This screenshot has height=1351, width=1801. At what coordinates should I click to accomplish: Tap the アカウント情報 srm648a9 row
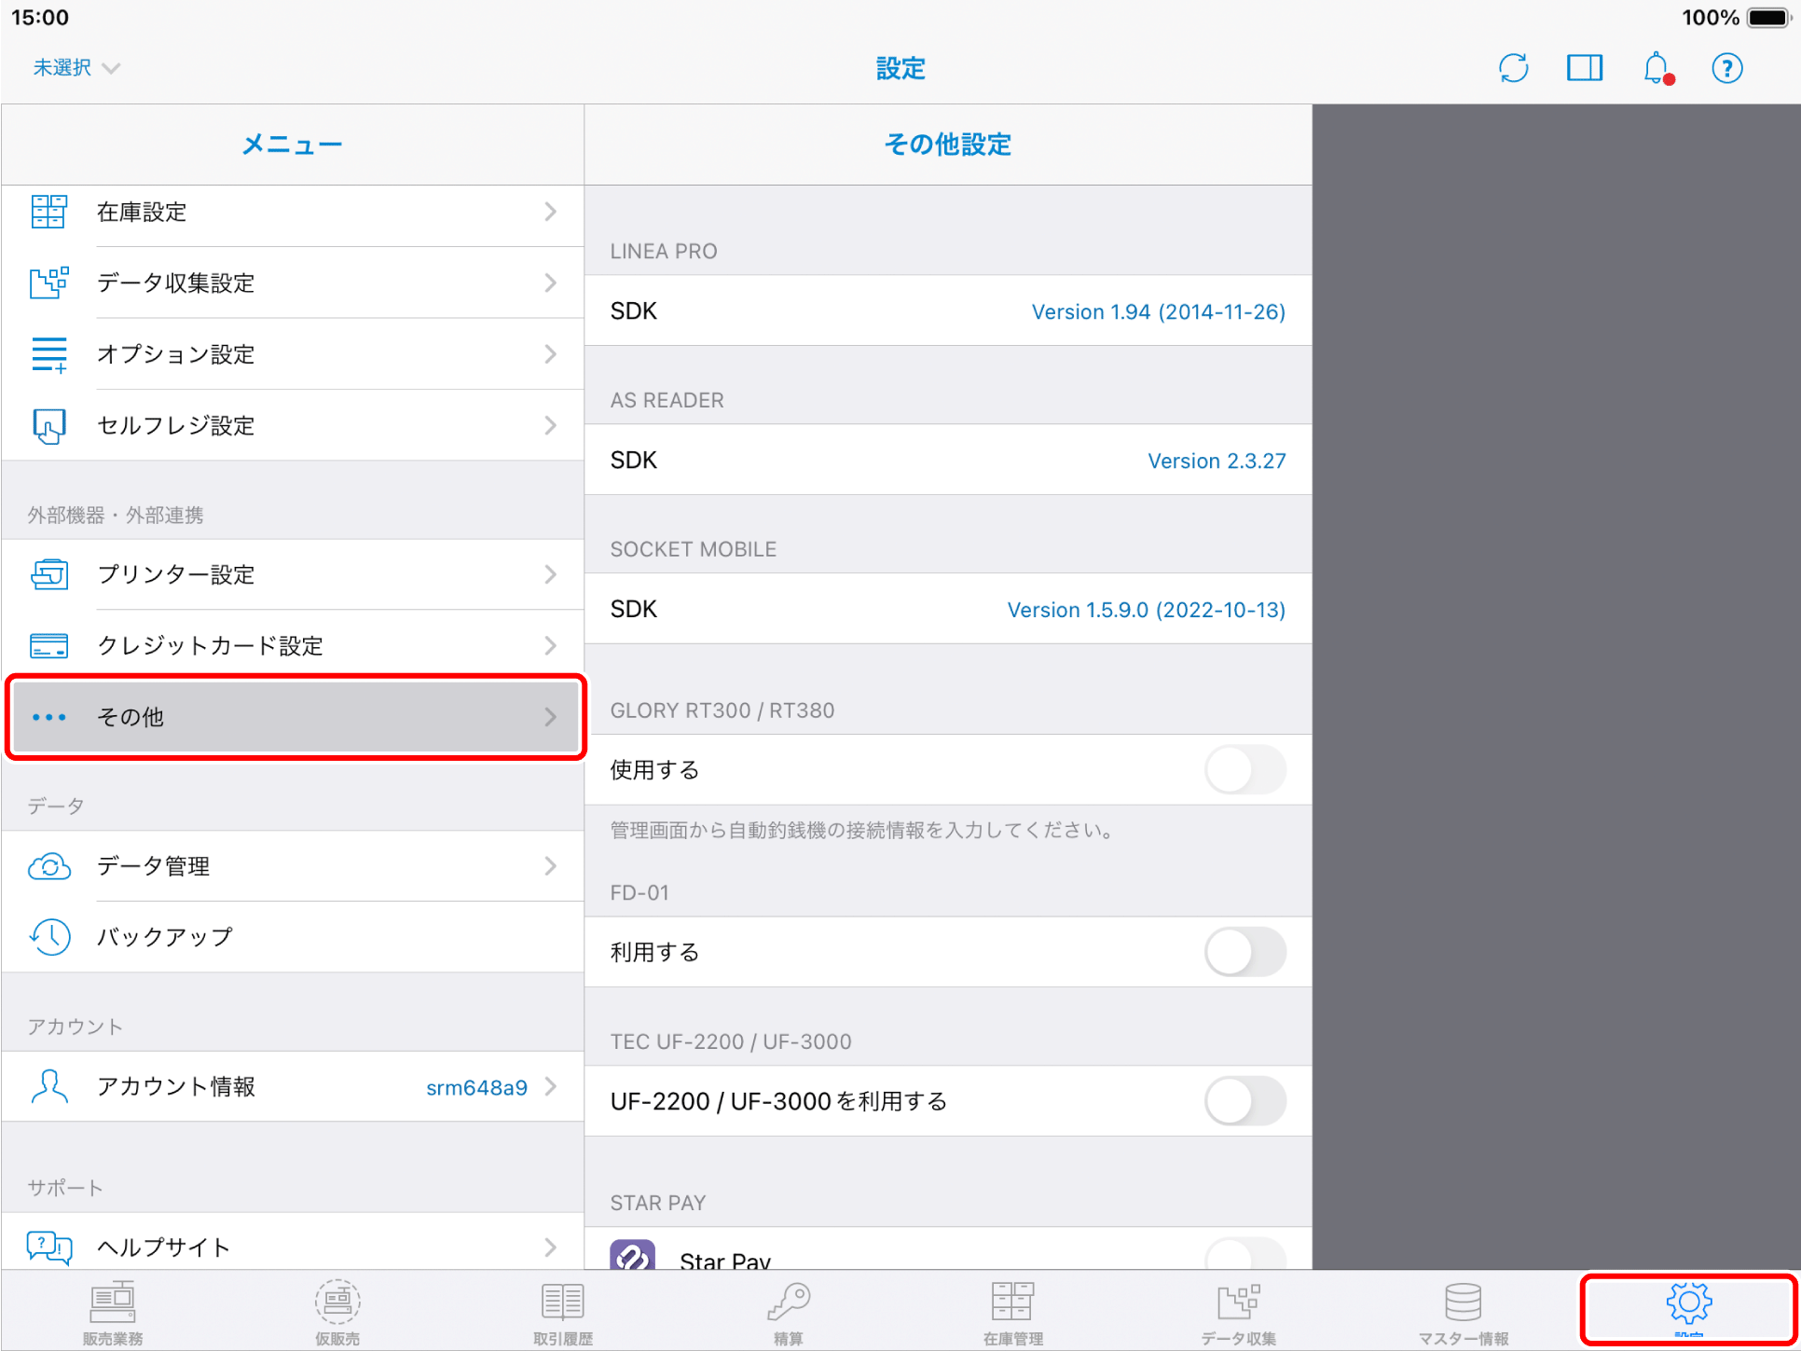click(294, 1086)
